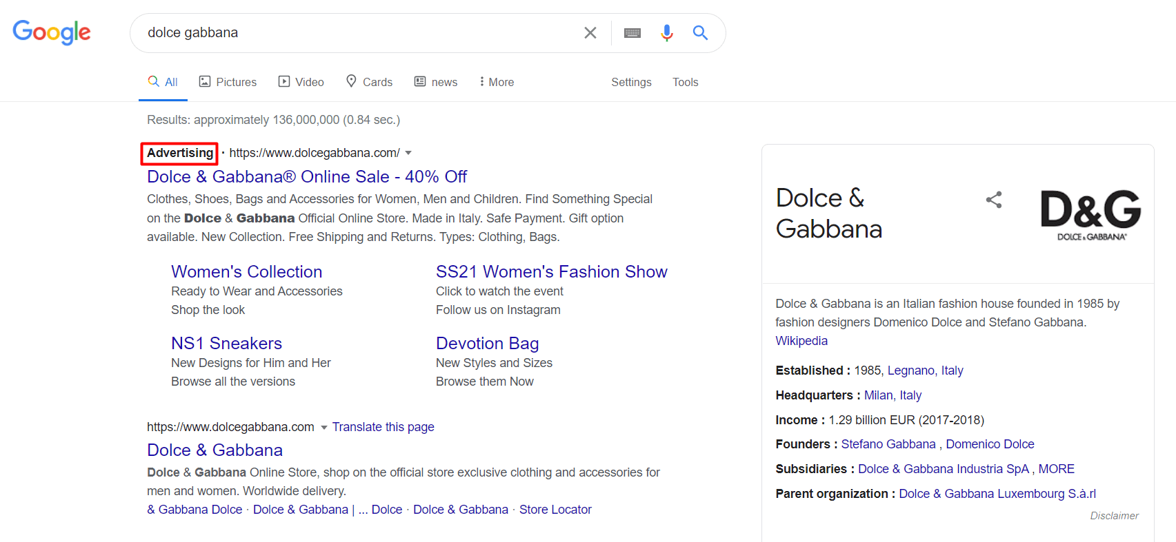Viewport: 1176px width, 542px height.
Task: Open the news tab
Action: tap(435, 82)
